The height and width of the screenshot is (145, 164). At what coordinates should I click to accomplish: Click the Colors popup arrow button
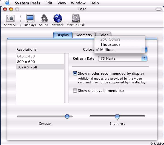[x=146, y=49]
